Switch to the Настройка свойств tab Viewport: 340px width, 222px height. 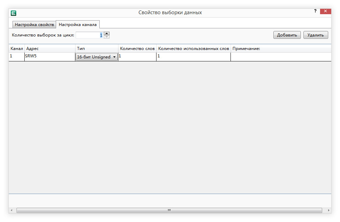(x=34, y=25)
